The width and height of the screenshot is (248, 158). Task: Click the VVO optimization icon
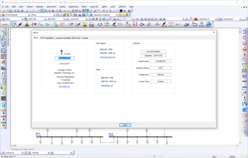(195, 25)
